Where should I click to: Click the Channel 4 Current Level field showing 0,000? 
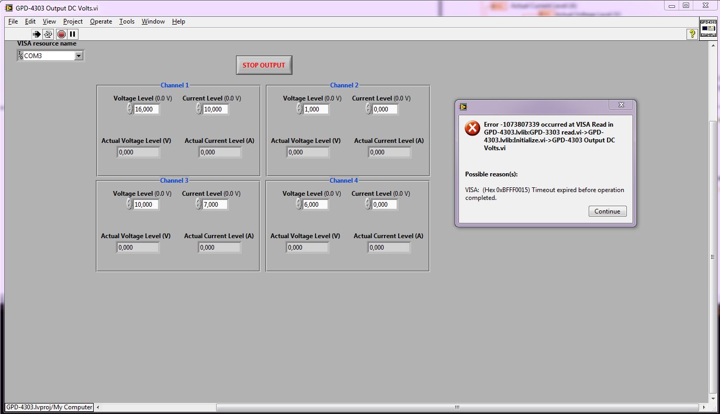click(x=385, y=204)
